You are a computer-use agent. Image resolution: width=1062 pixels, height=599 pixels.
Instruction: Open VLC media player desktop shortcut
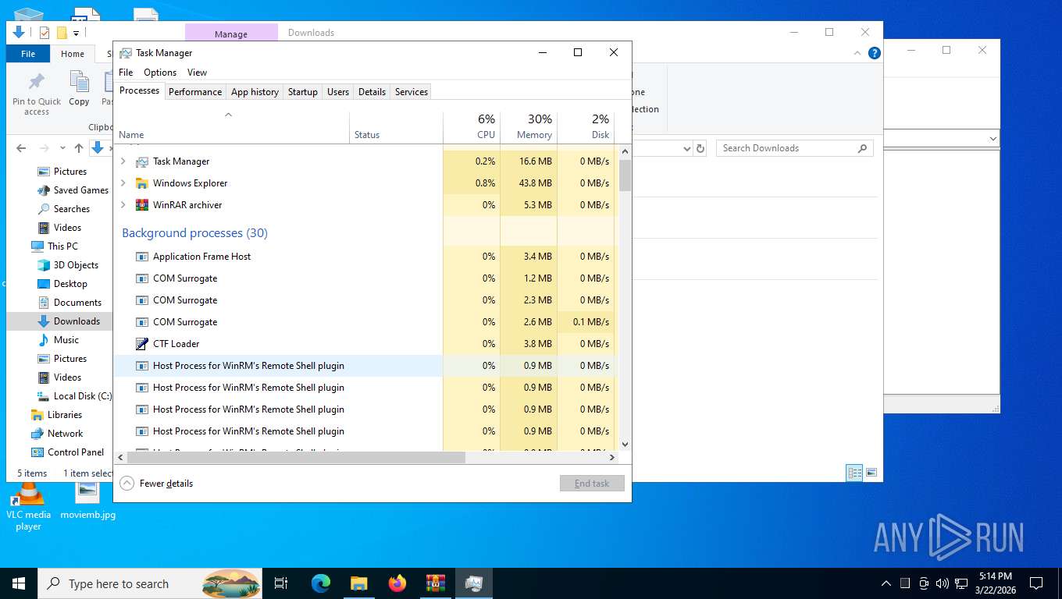[x=28, y=507]
